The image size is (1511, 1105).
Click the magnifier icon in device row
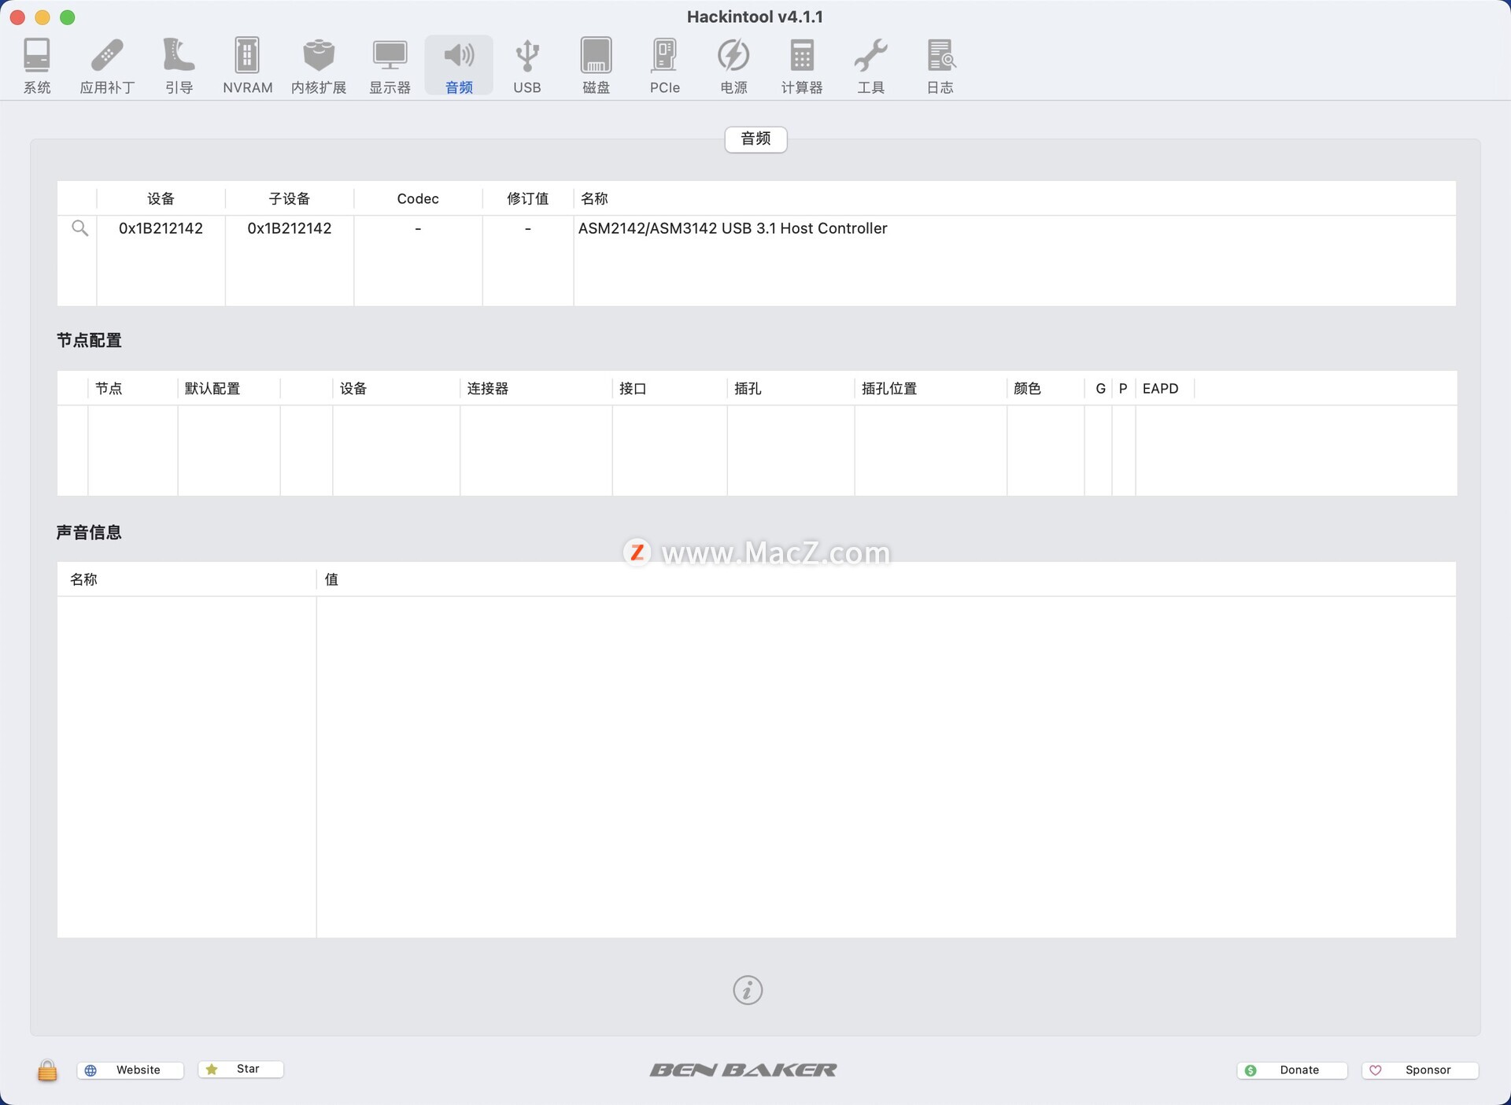pyautogui.click(x=79, y=228)
